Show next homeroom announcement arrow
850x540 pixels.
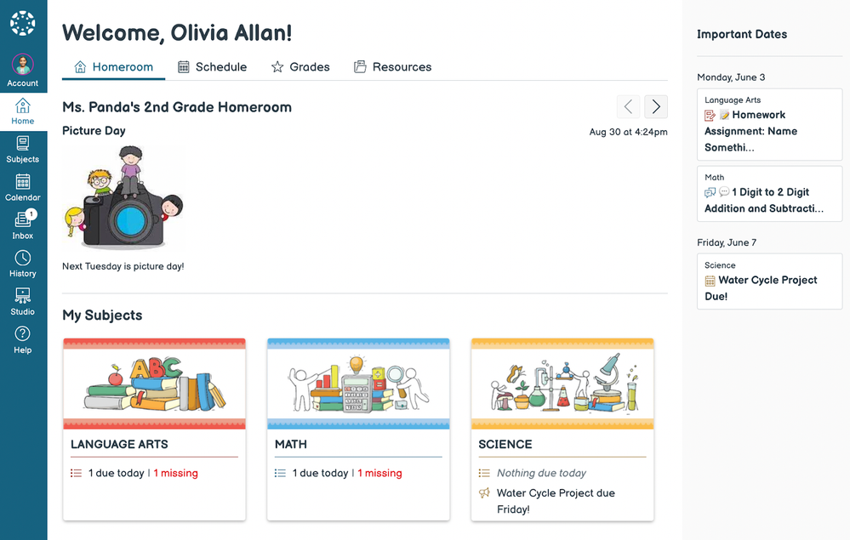pyautogui.click(x=656, y=106)
